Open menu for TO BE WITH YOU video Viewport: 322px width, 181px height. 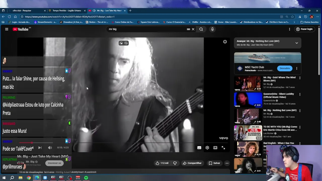click(x=300, y=127)
